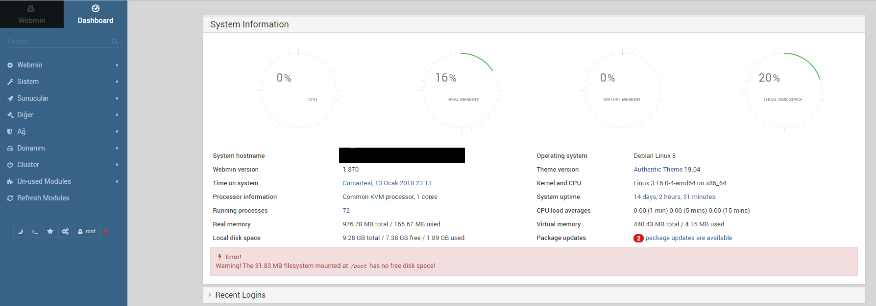Select the Dashboard tab

[96, 14]
